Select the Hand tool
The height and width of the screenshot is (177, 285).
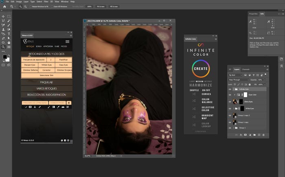pyautogui.click(x=9, y=43)
